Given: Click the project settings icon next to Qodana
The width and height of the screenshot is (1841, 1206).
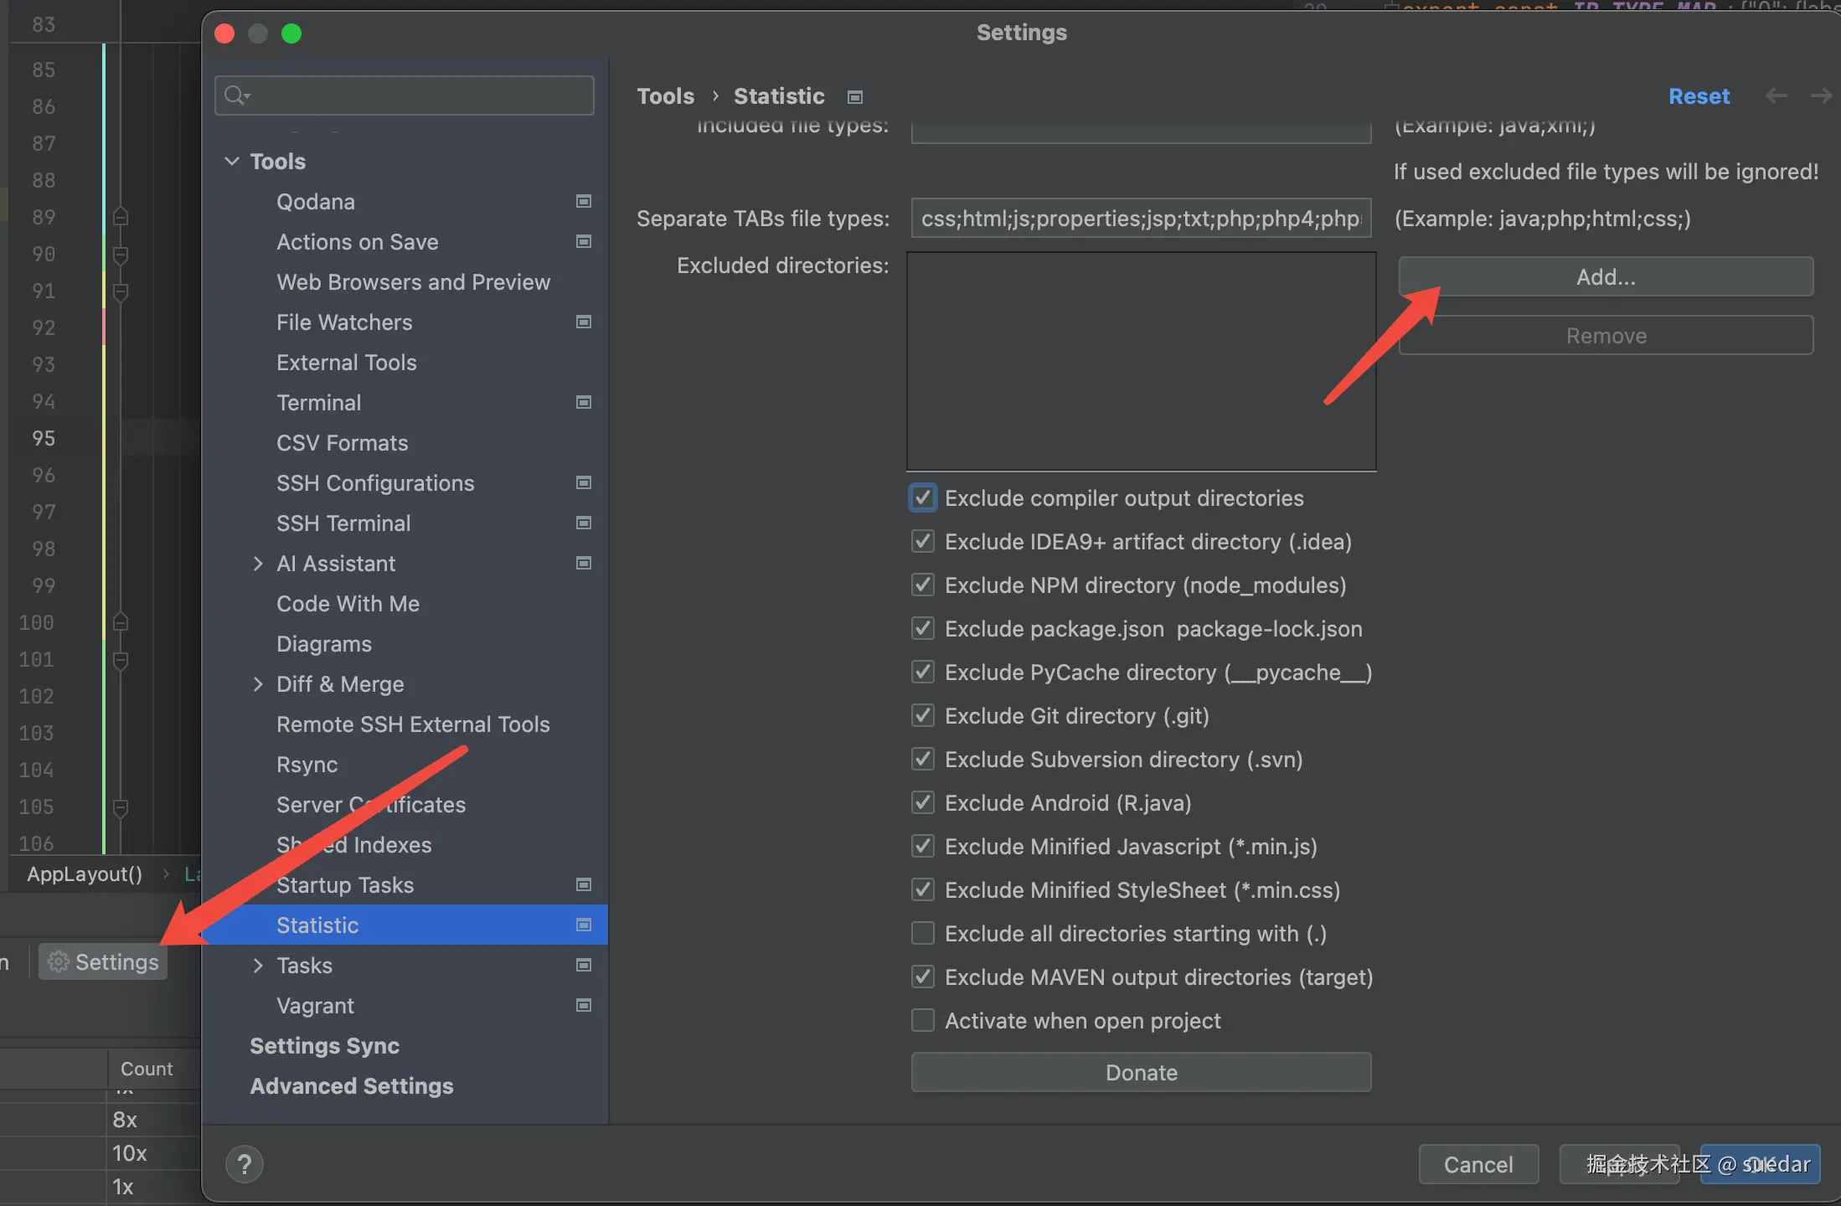Looking at the screenshot, I should pos(584,202).
